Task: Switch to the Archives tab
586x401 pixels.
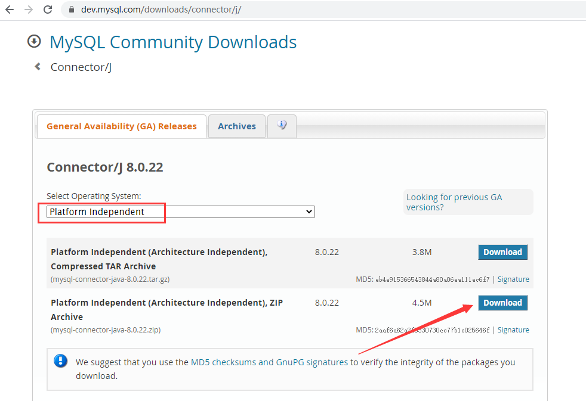Action: click(x=236, y=126)
